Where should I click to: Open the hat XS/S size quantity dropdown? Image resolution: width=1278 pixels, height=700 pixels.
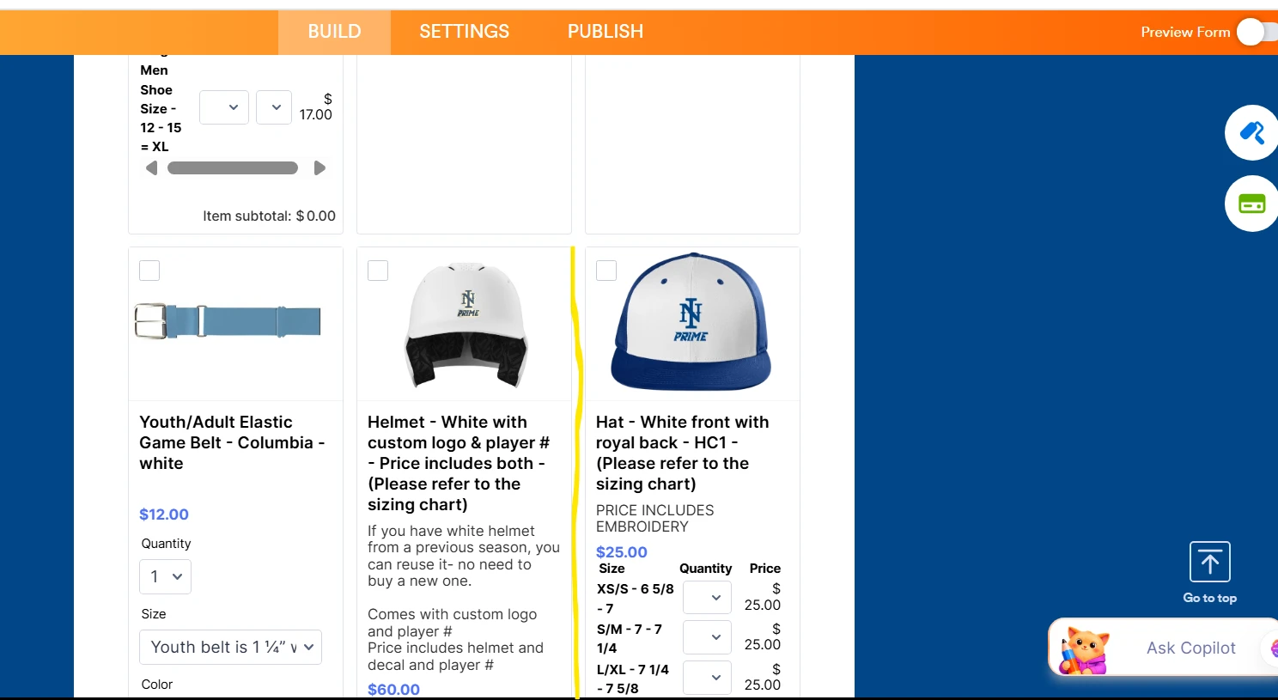(x=707, y=596)
